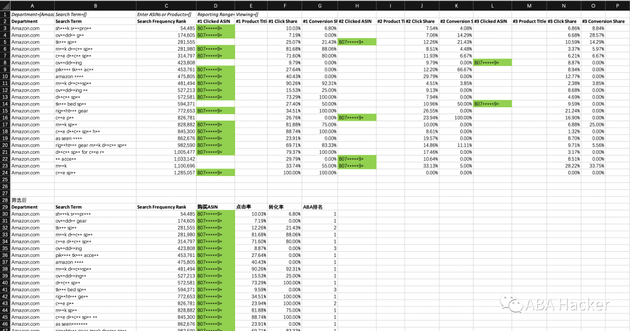Click green ASIN cell in column L, row 14
The image size is (630, 331).
(x=492, y=104)
